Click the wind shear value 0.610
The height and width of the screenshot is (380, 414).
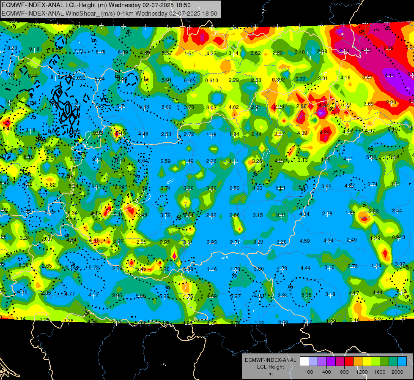click(x=212, y=80)
